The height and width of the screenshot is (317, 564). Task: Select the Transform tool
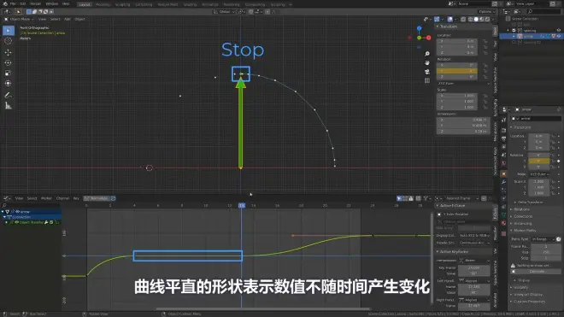[x=9, y=84]
